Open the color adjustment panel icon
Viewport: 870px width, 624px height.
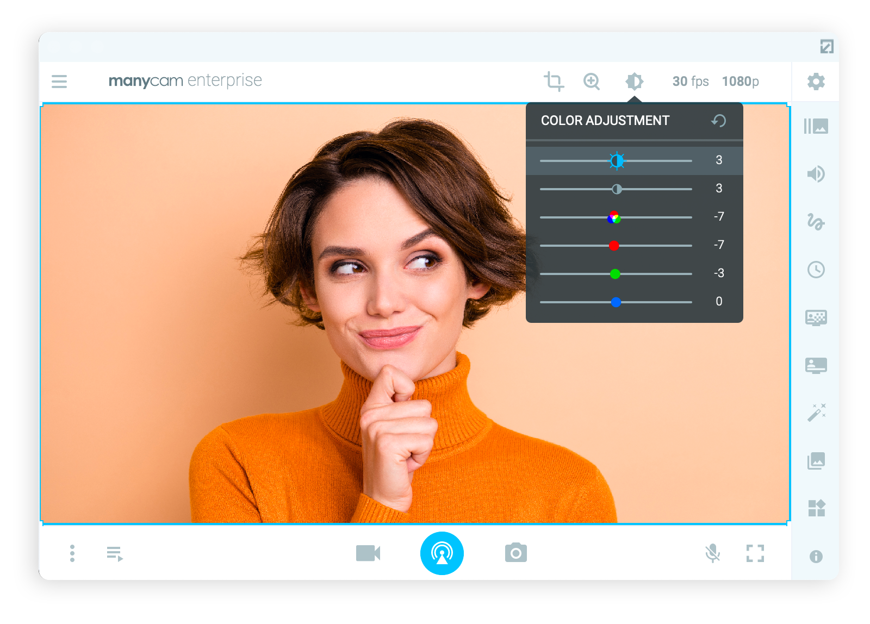pos(635,82)
